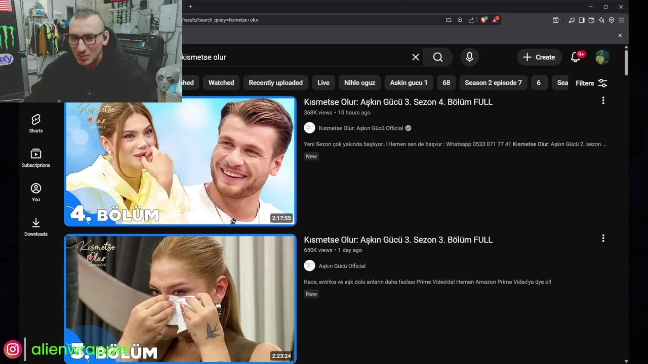The height and width of the screenshot is (364, 648).
Task: Select the Recently uploaded chip
Action: pyautogui.click(x=275, y=82)
